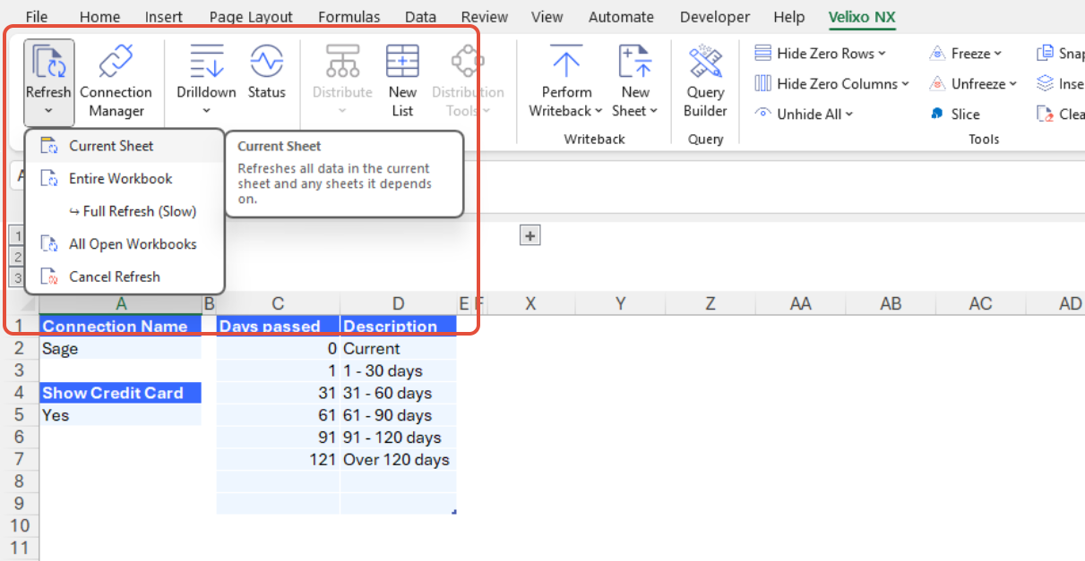Click the Refresh icon in the ribbon
The image size is (1085, 561).
point(48,63)
